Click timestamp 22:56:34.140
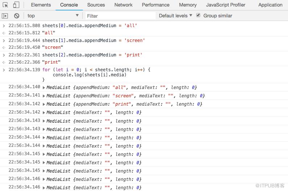Viewport: 288px width, 191px height. pos(24,87)
